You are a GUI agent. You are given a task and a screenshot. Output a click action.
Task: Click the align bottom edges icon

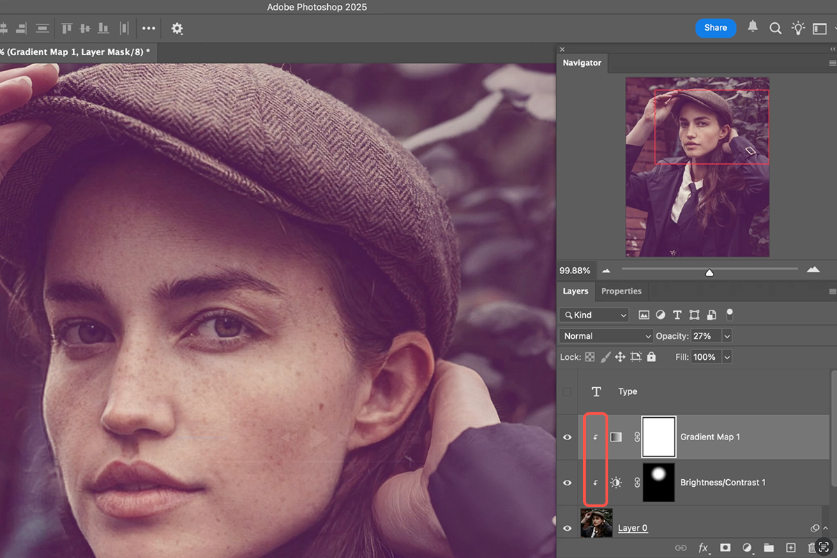click(x=103, y=29)
